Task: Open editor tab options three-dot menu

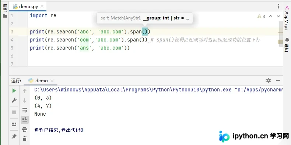Action: point(278,6)
